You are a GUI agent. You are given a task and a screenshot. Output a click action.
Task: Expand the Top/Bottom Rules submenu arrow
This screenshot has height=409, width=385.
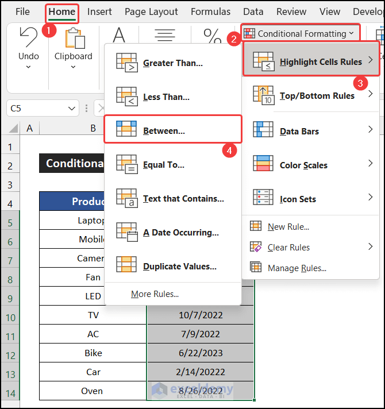pyautogui.click(x=371, y=94)
